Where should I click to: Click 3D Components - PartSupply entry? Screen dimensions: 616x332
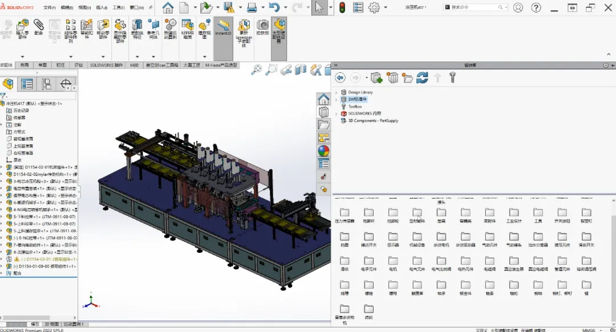pos(373,121)
